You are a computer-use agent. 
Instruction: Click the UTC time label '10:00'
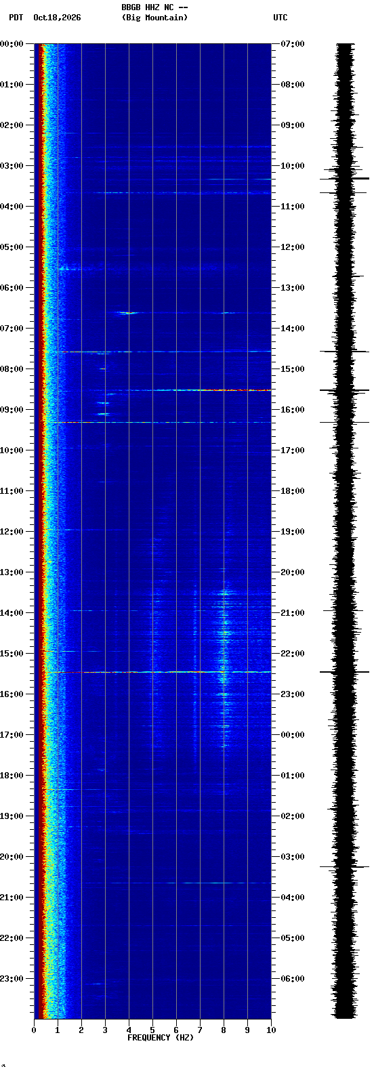tap(293, 166)
